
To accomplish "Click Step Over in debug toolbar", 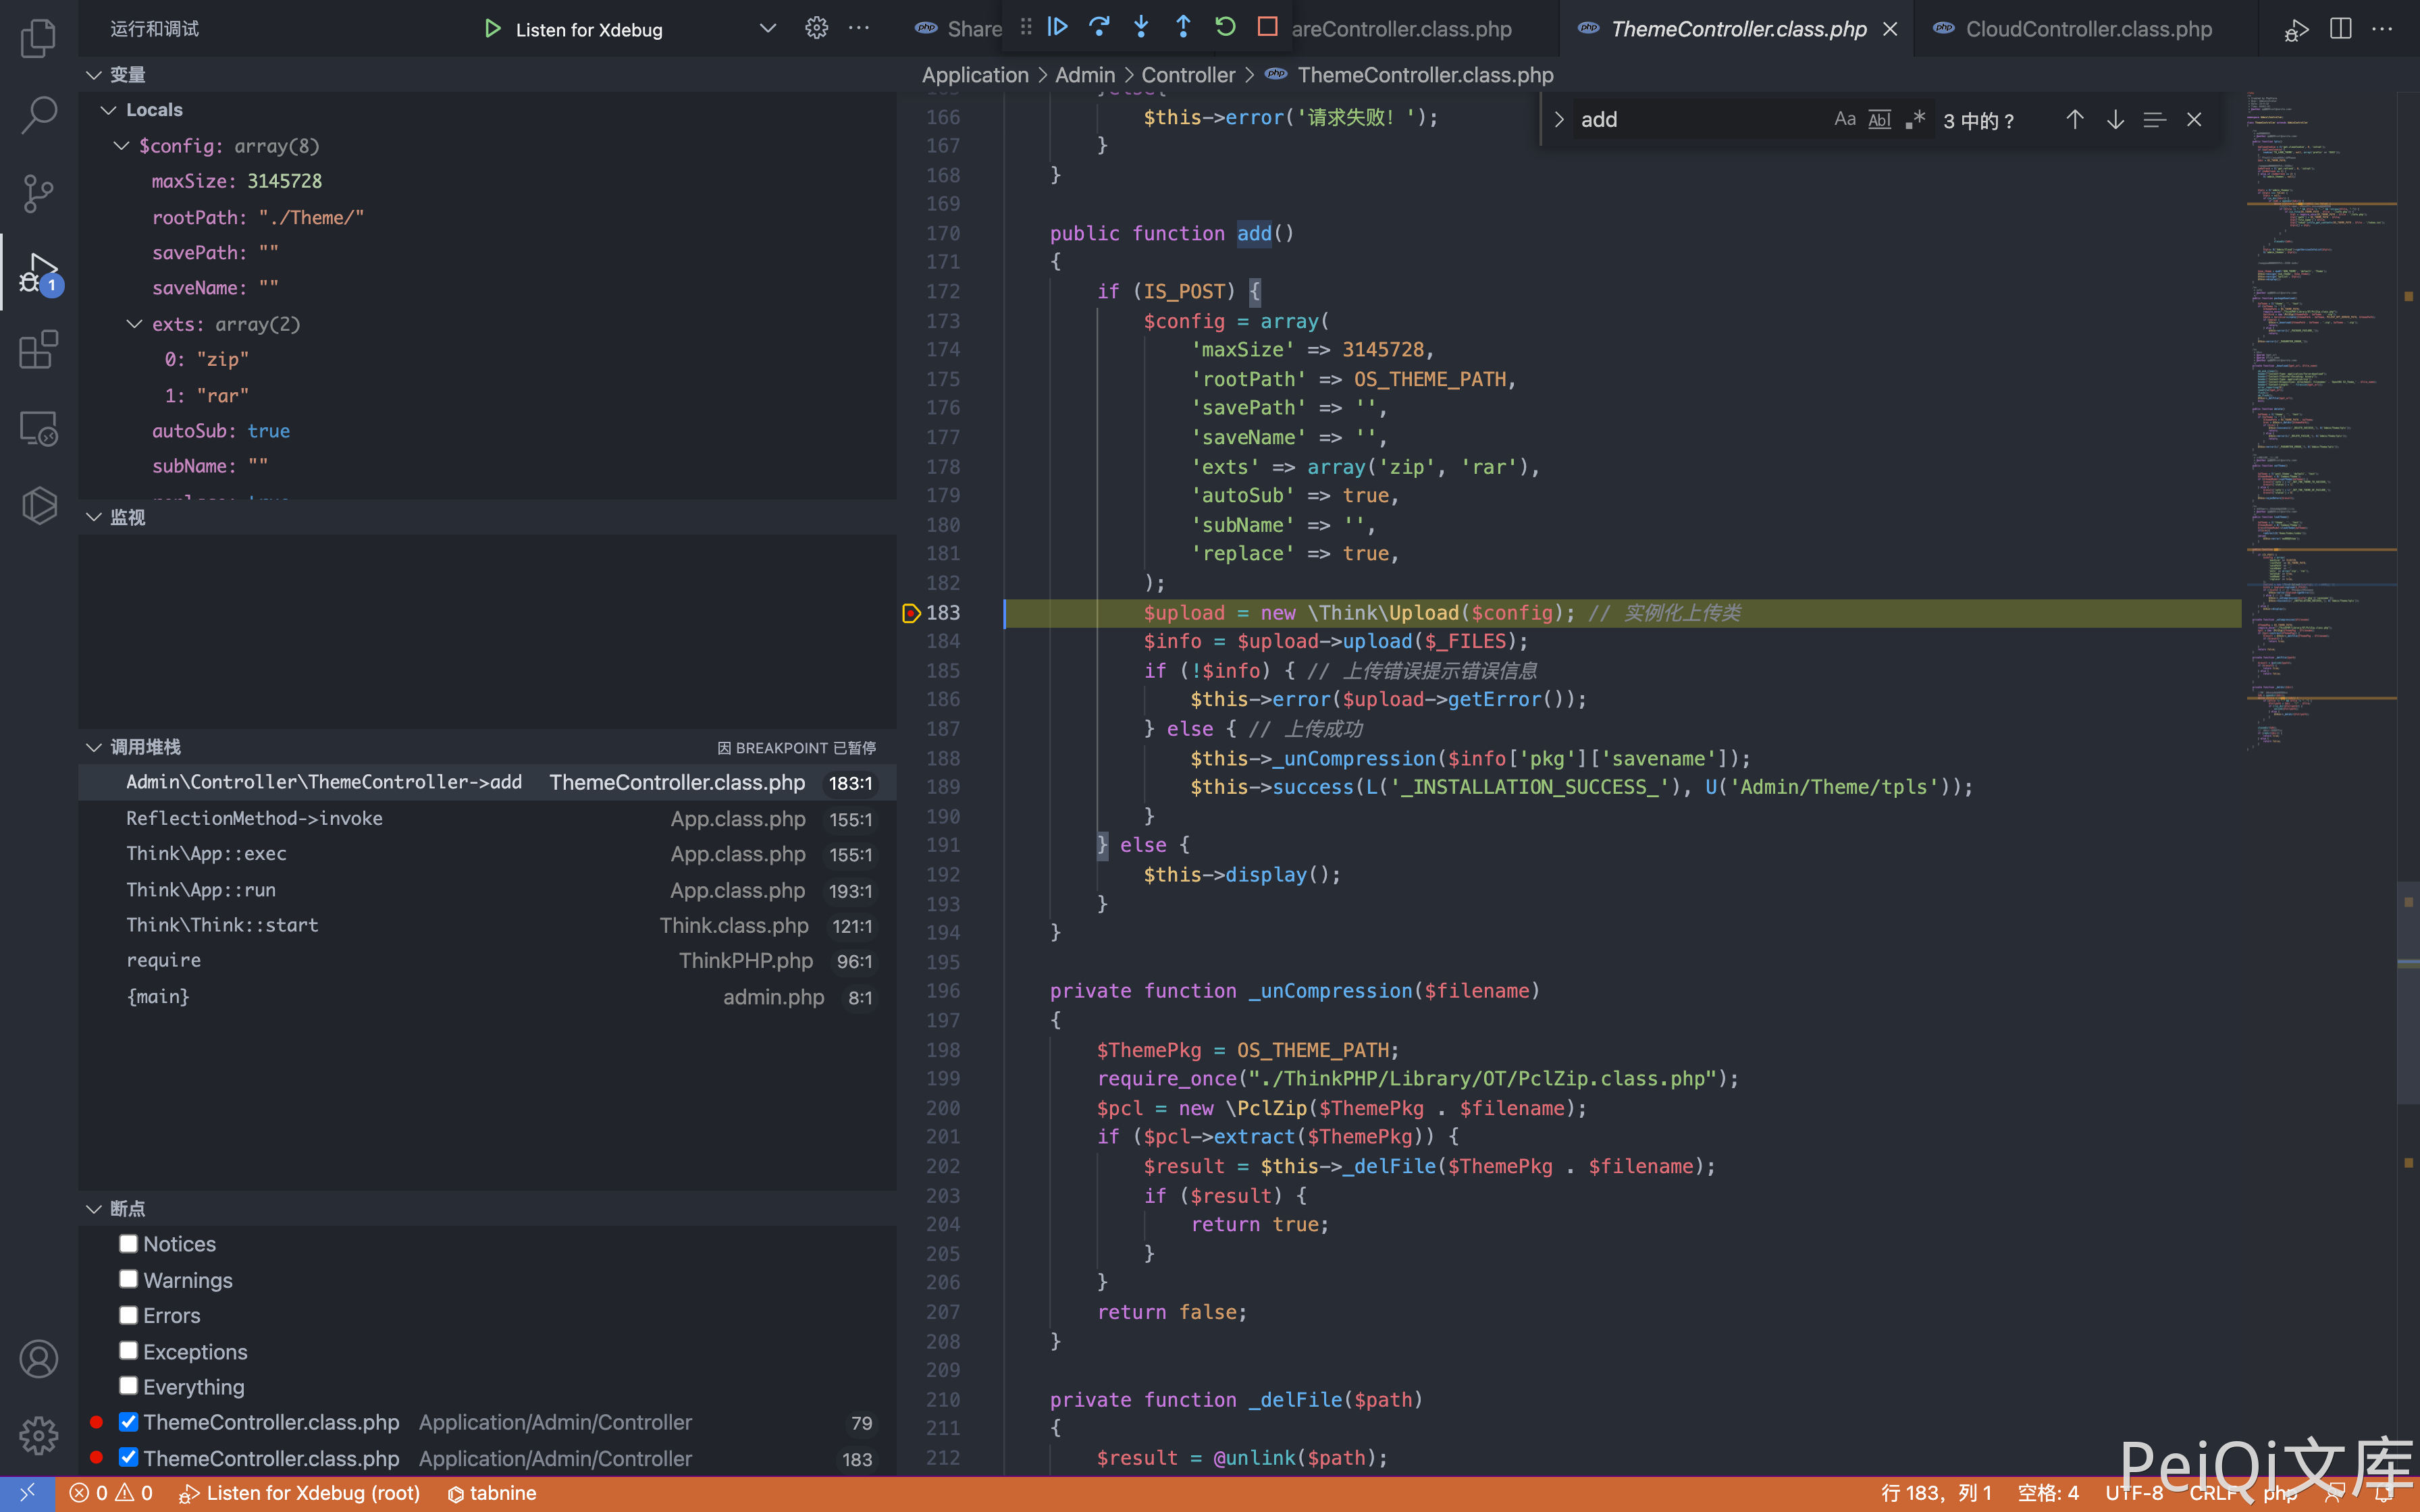I will [1099, 27].
